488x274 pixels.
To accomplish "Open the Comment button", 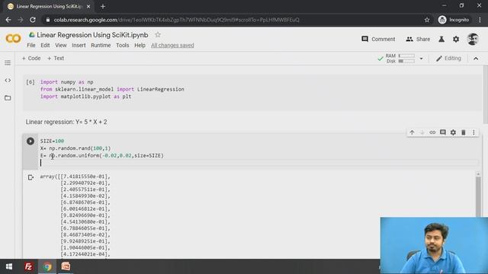I will [x=378, y=39].
